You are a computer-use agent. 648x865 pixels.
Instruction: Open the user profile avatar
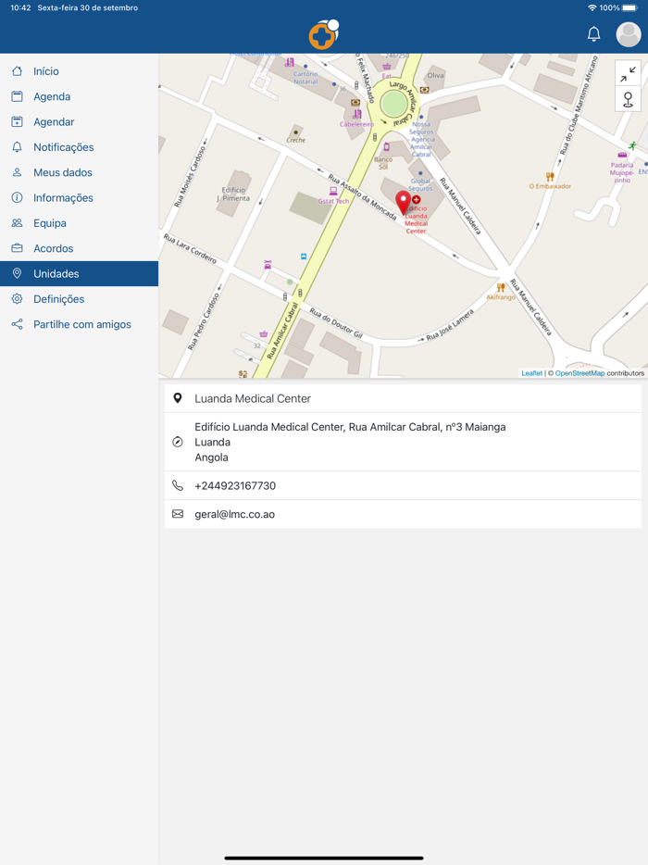[x=629, y=34]
